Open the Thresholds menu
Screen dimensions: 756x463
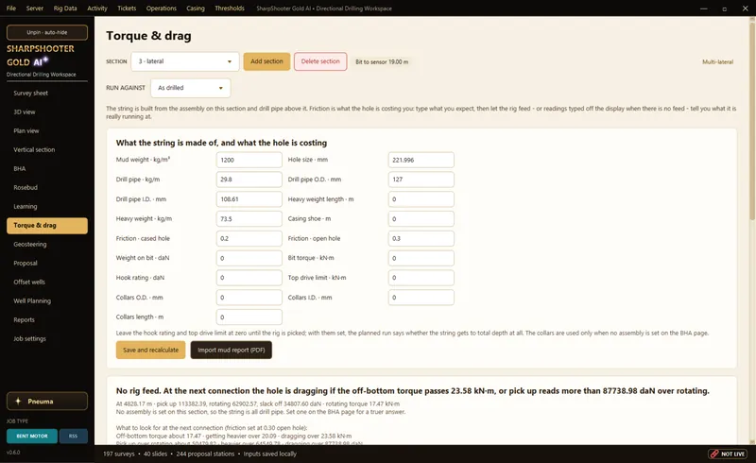(230, 9)
